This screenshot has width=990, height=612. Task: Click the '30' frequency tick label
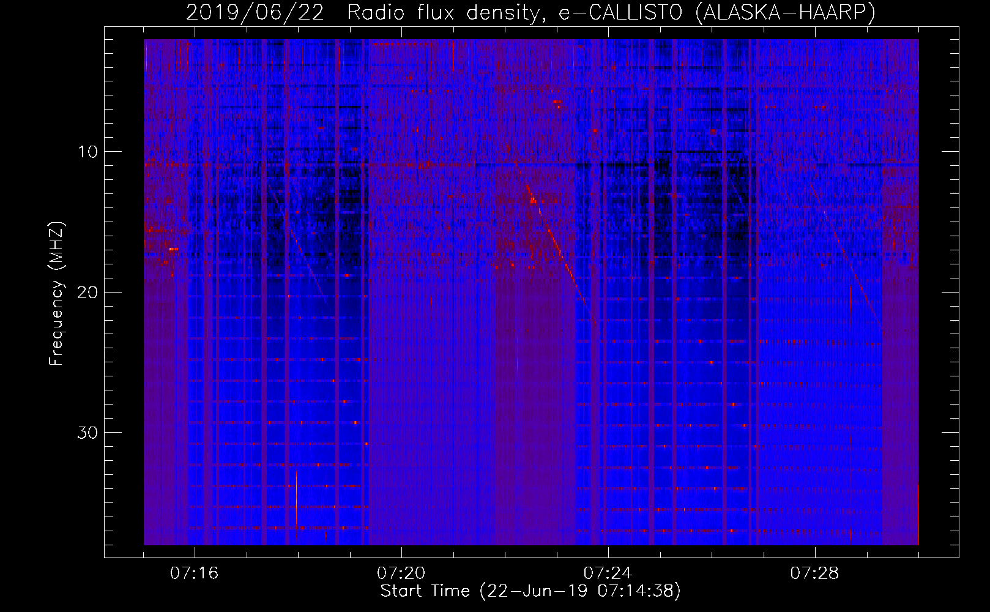tap(87, 433)
